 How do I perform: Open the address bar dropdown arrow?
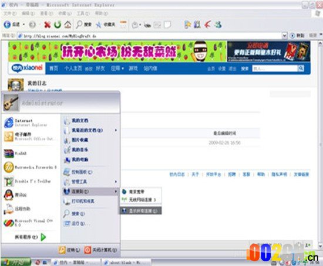click(x=284, y=36)
